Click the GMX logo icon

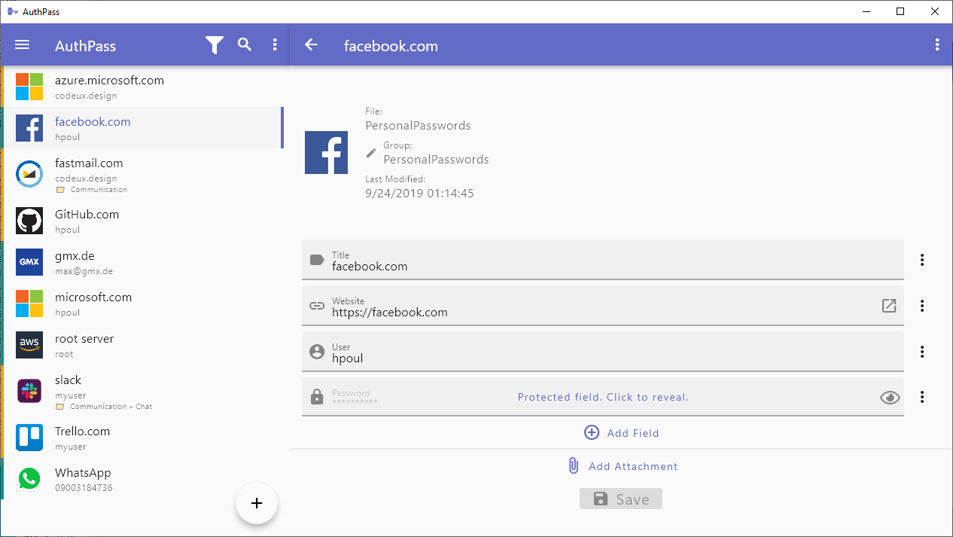[29, 262]
